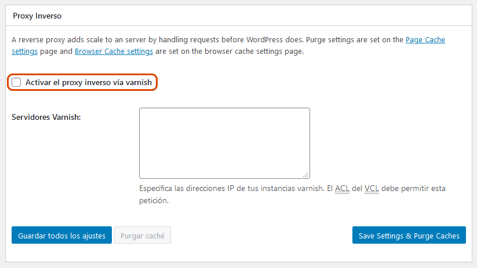Click the VCL abbreviation in the help text

(372, 189)
